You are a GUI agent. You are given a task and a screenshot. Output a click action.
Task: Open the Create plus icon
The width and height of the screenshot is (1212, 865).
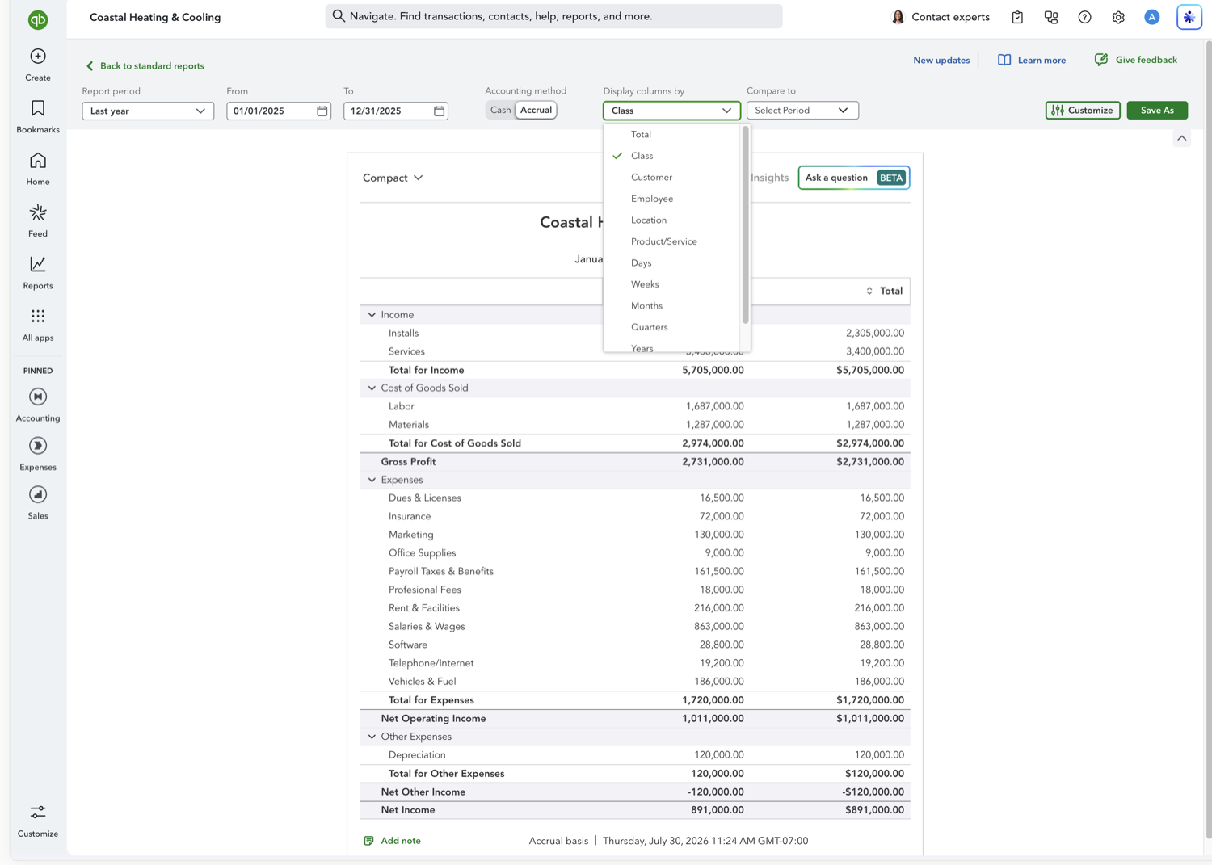[38, 57]
